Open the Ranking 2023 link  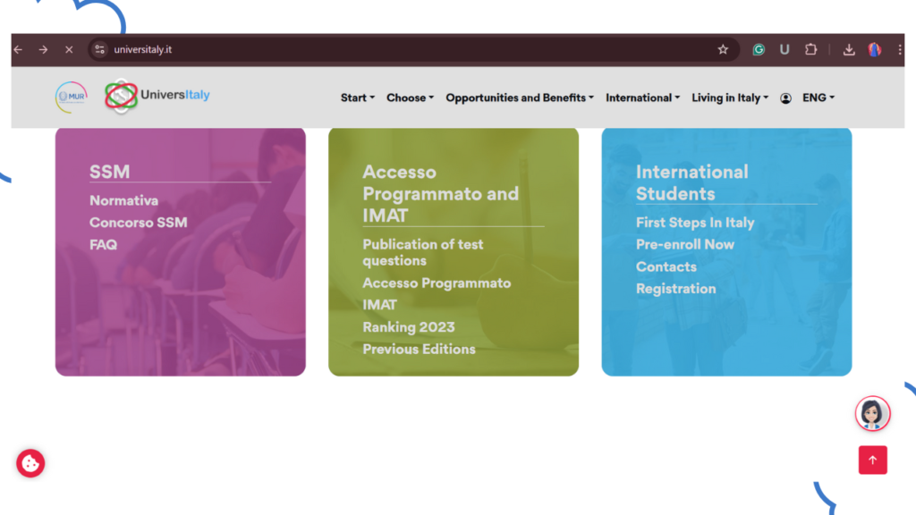(408, 327)
